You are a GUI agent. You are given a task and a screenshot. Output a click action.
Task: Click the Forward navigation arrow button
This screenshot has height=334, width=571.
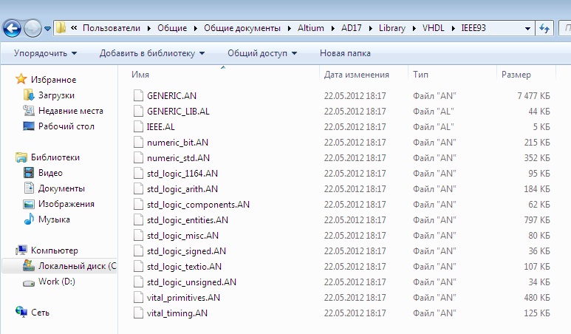point(33,29)
